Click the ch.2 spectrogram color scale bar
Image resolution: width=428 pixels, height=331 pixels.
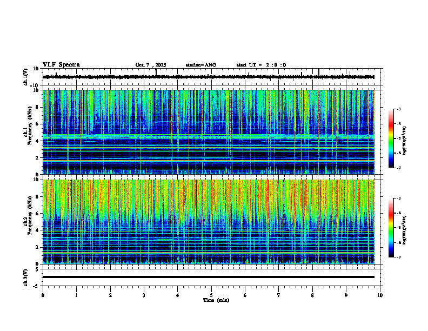391,228
